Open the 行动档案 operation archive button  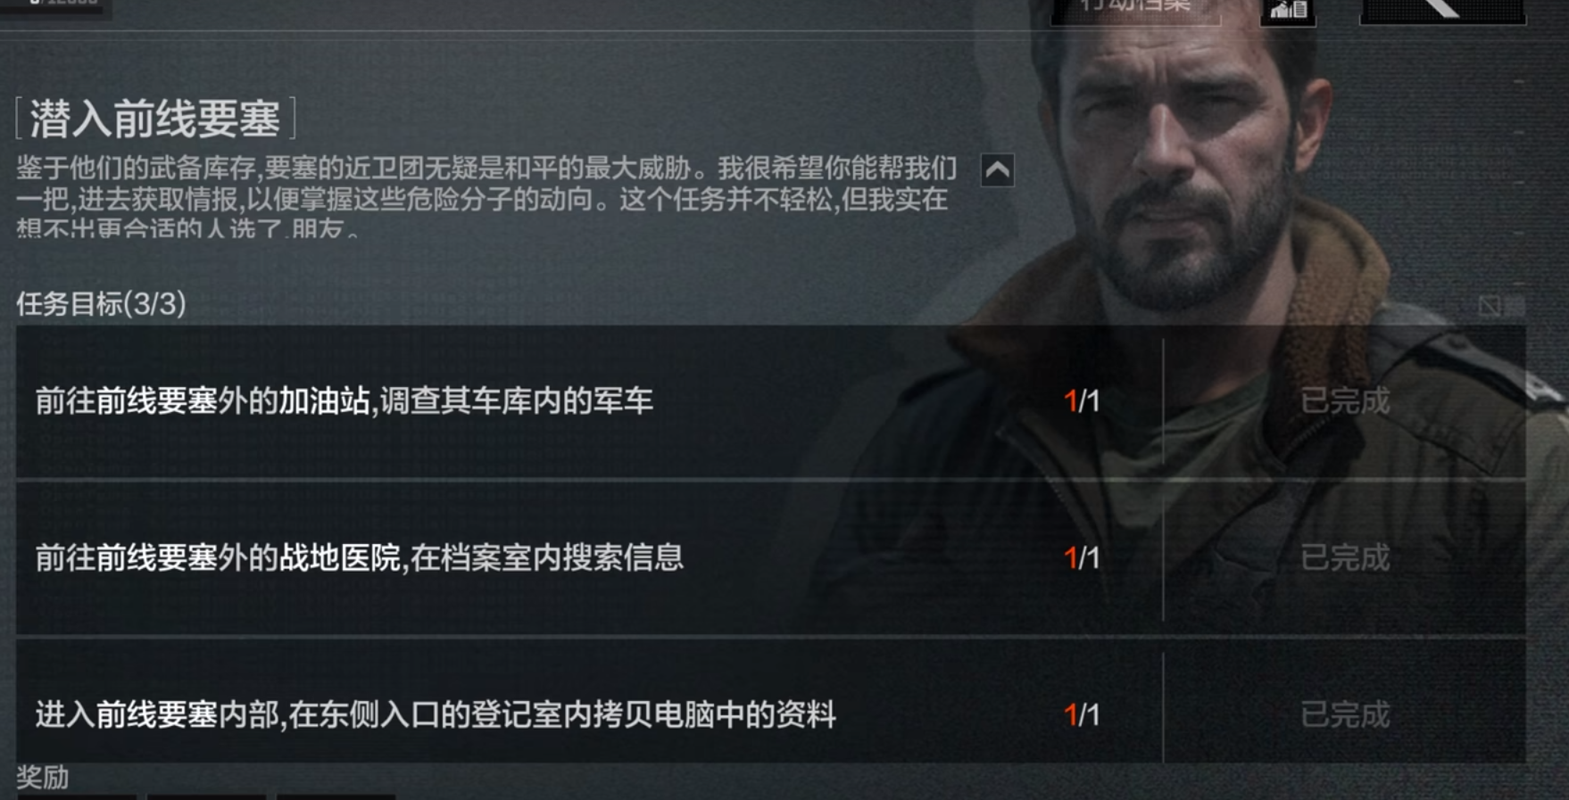tap(1134, 11)
